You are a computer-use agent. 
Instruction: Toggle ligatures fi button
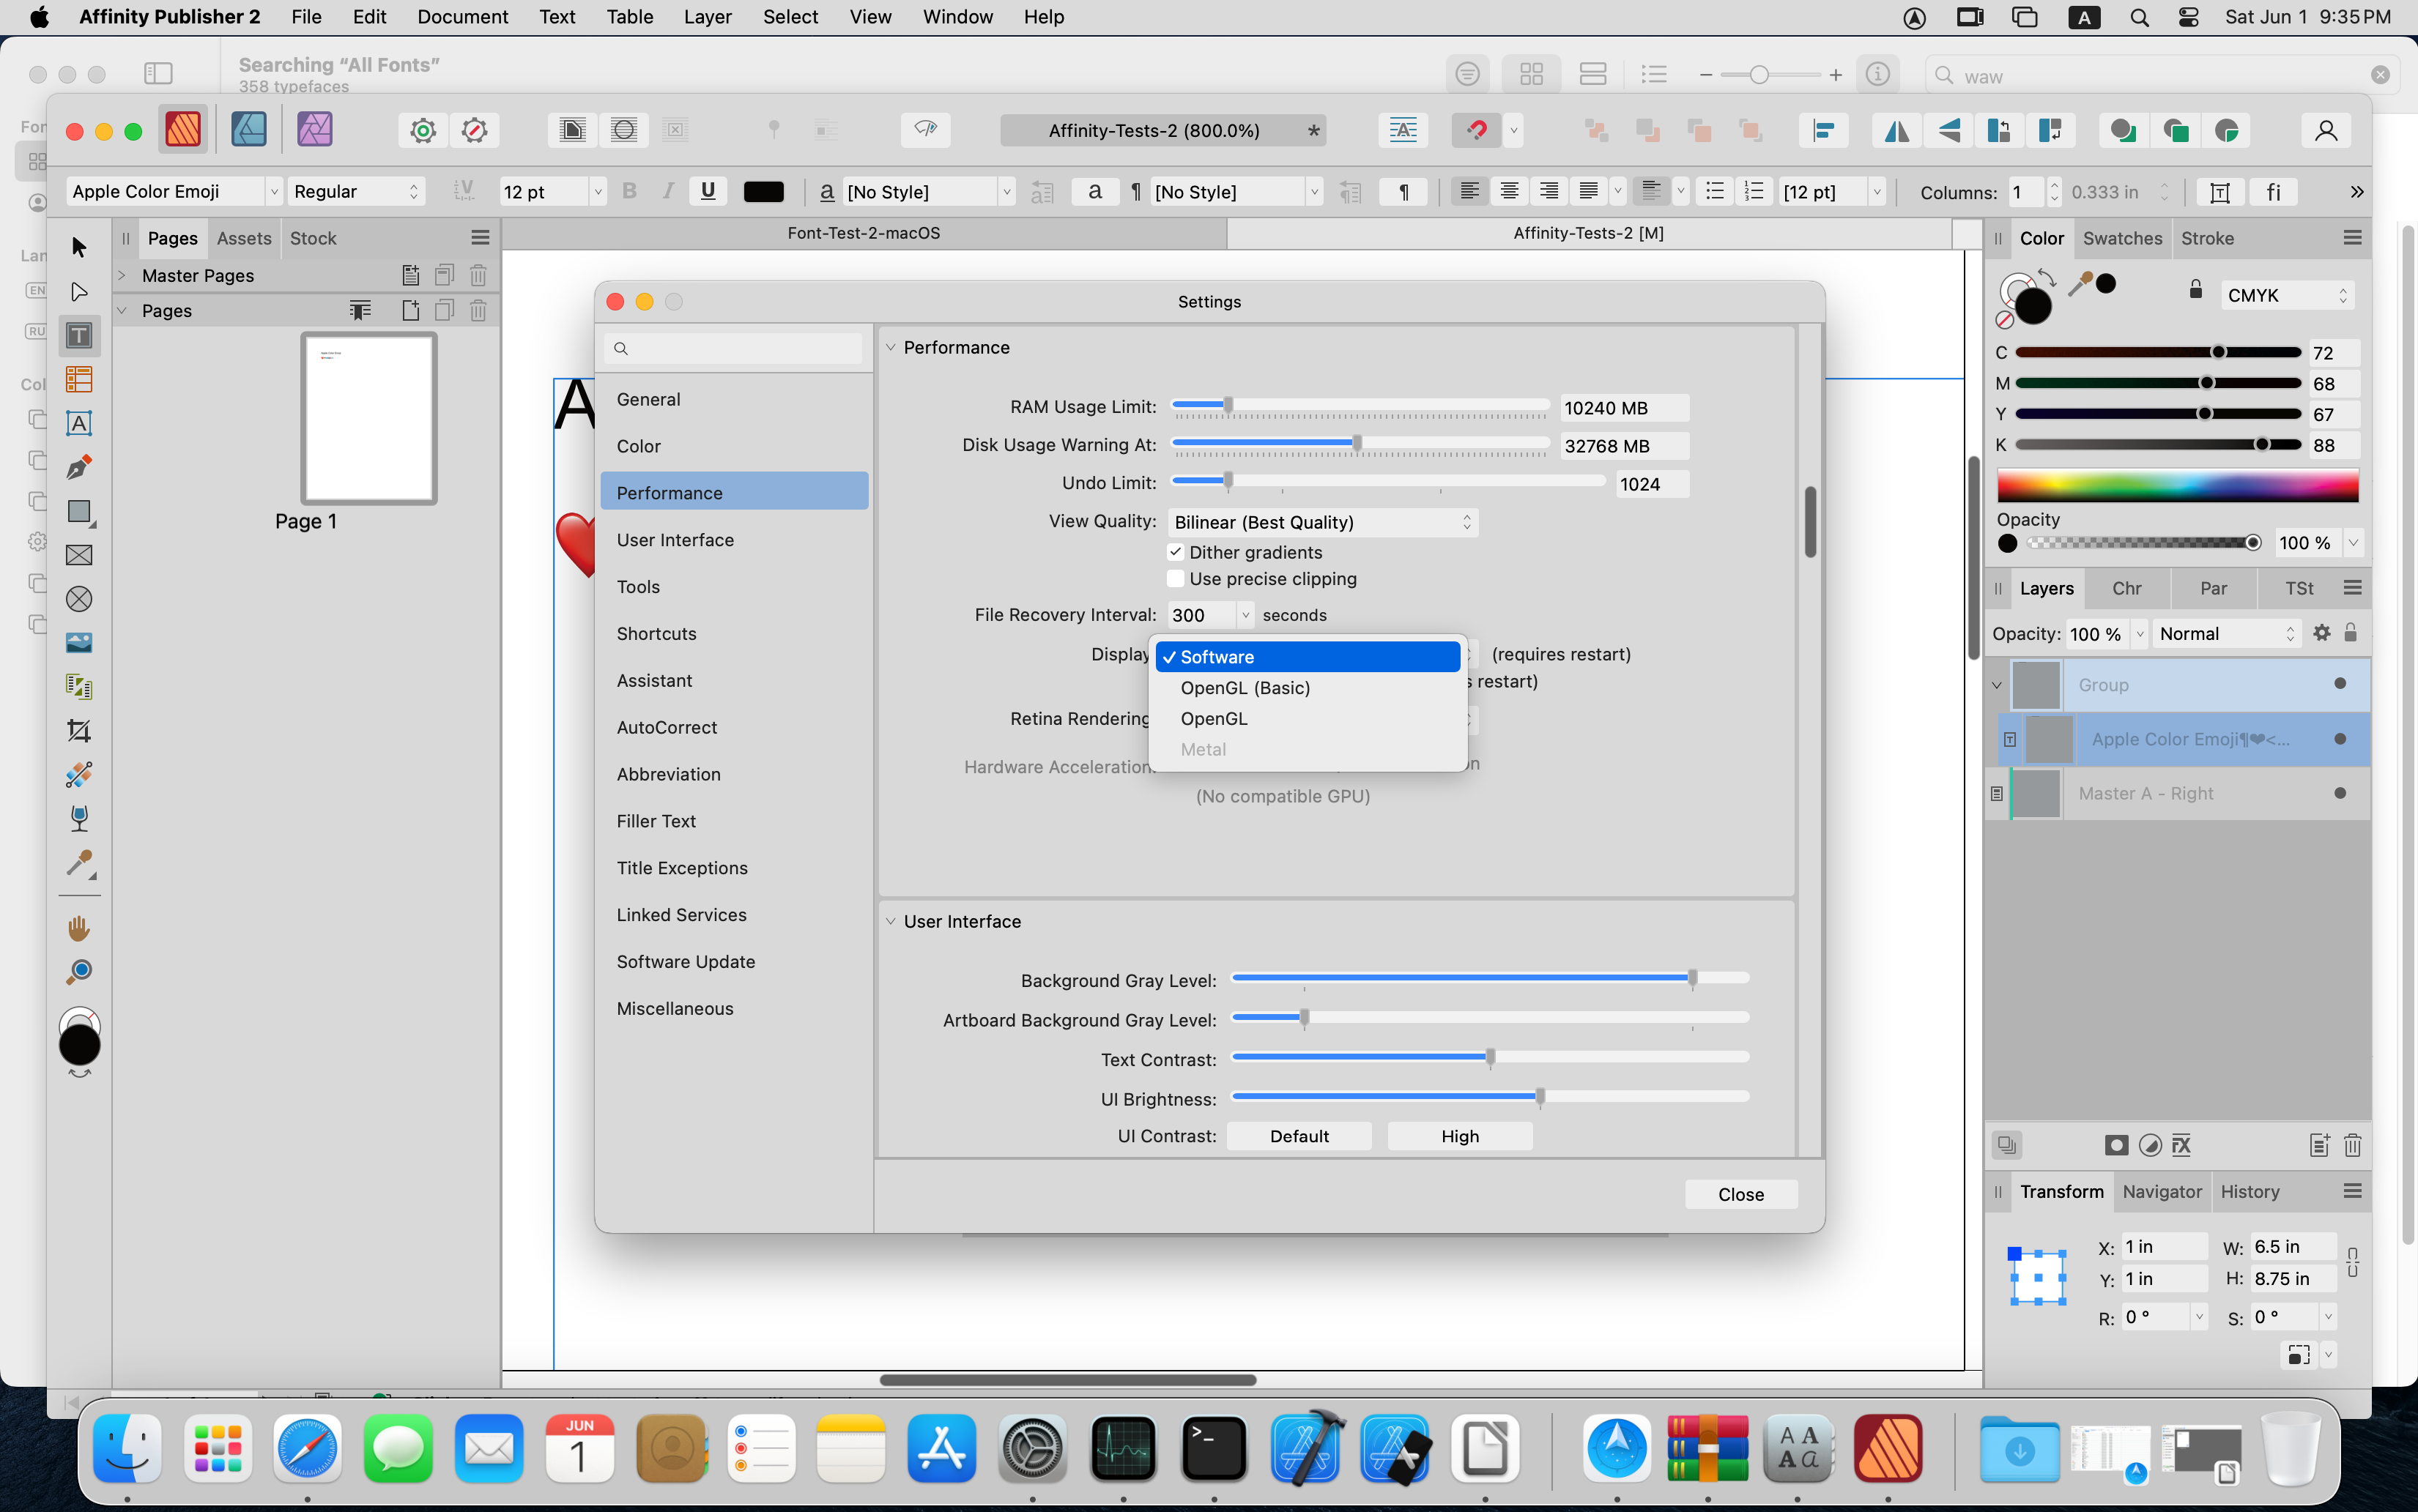[x=2273, y=191]
